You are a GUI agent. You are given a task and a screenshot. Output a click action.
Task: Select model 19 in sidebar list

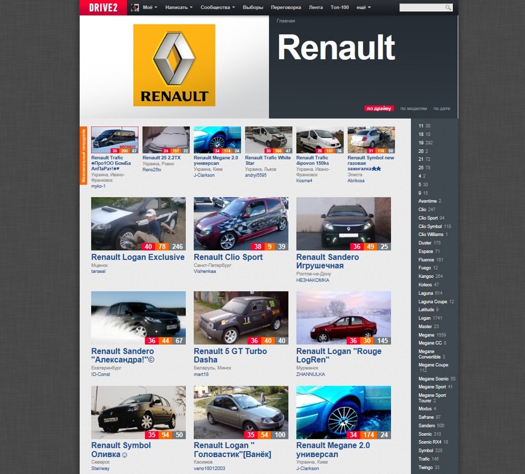421,143
